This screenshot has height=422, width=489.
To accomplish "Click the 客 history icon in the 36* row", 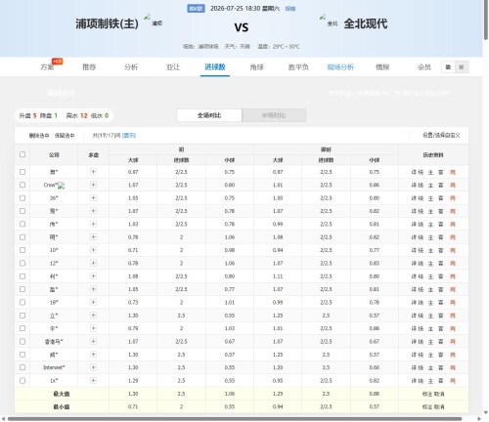I will coord(440,198).
